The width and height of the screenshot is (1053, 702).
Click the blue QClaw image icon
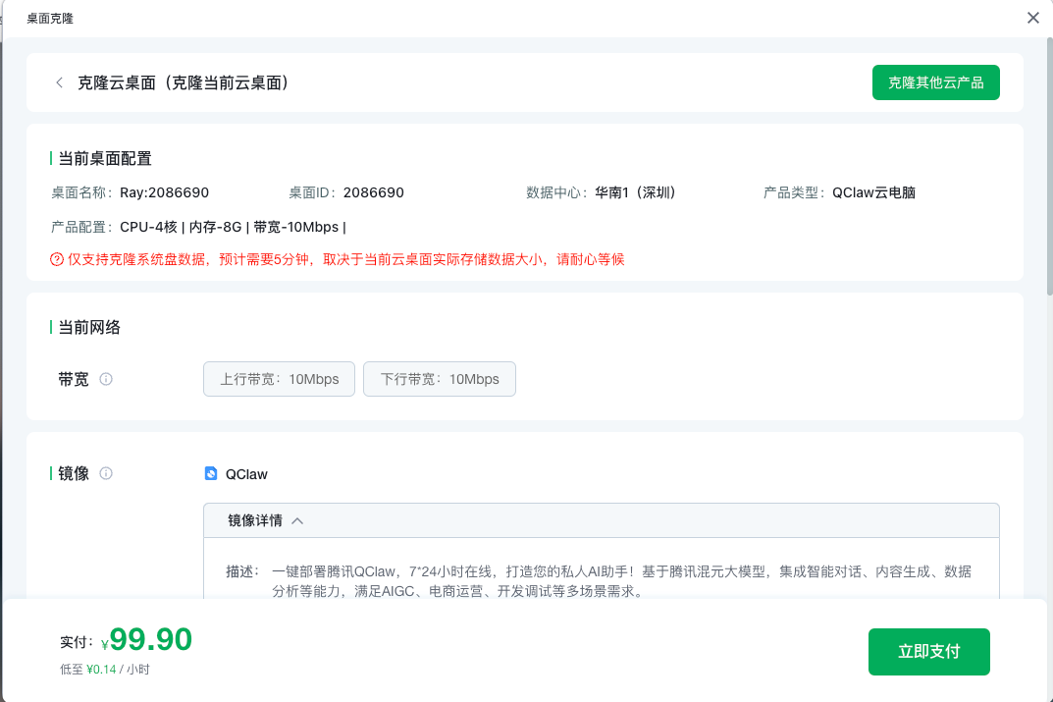pyautogui.click(x=211, y=474)
